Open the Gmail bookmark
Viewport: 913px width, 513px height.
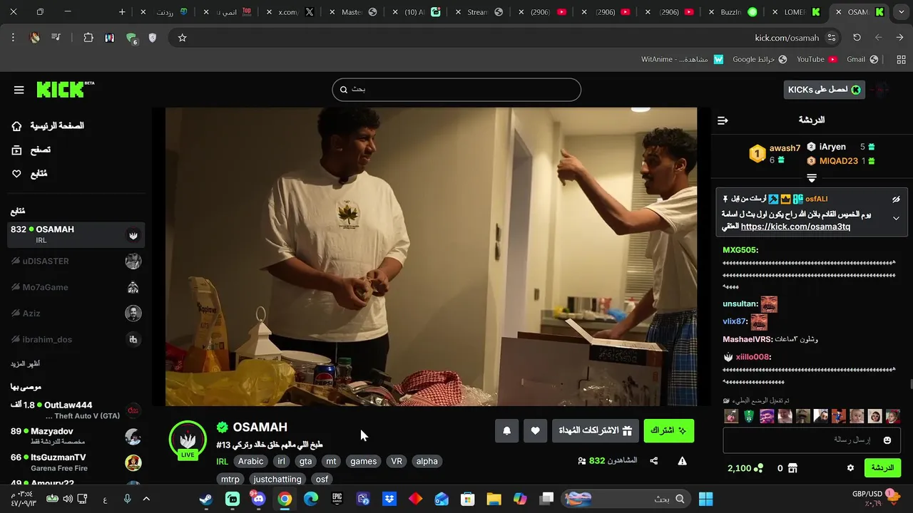pos(862,59)
